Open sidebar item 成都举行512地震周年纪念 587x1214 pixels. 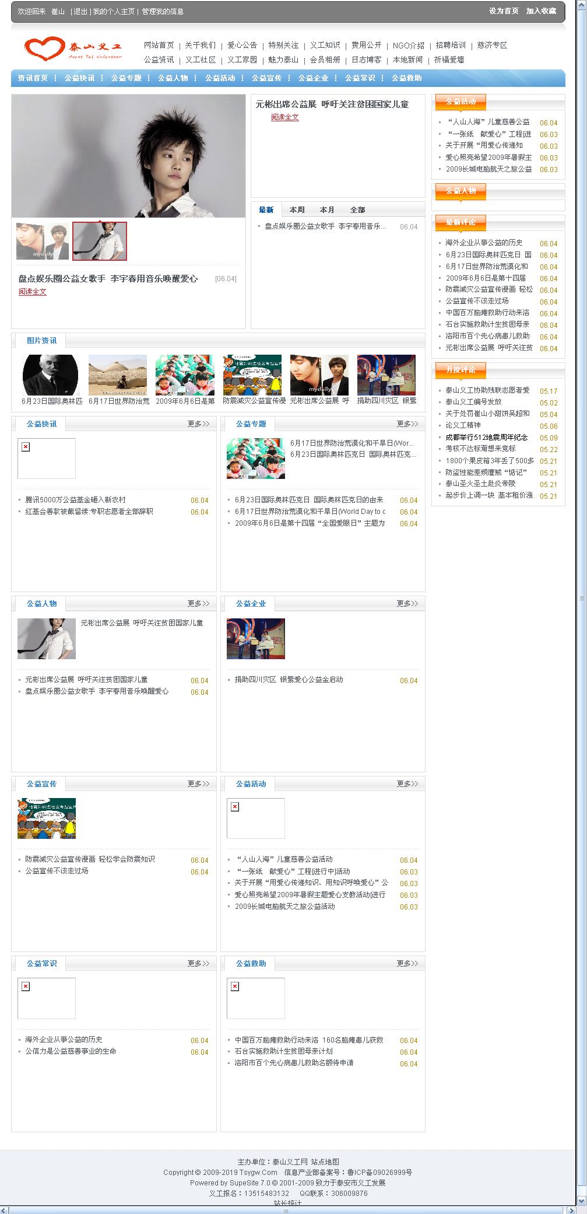tap(487, 438)
